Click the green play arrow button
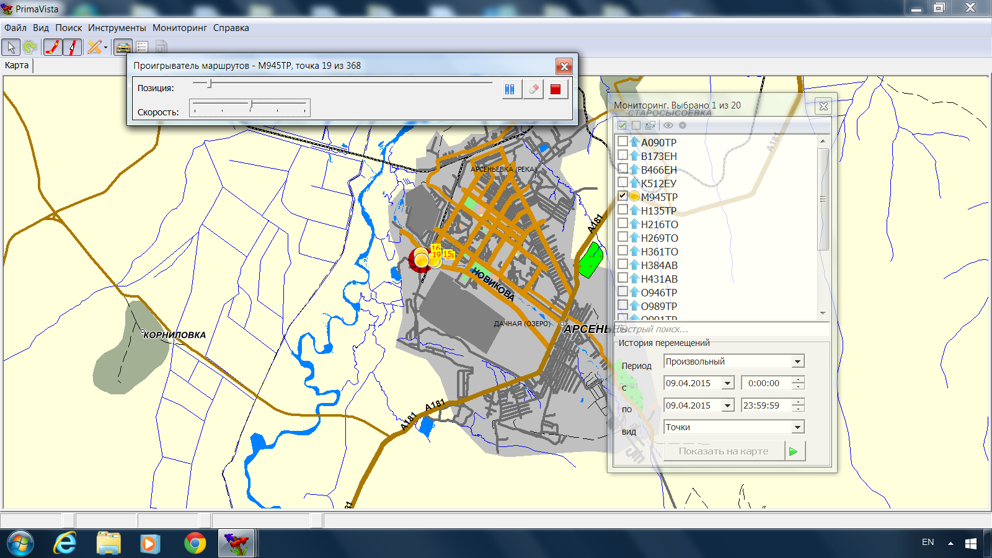The image size is (992, 558). (x=794, y=451)
